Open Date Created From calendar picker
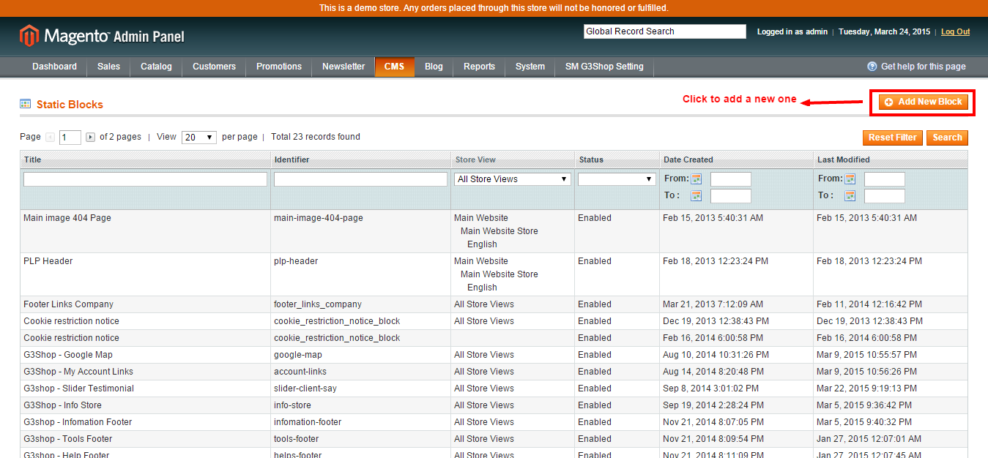 (x=697, y=179)
